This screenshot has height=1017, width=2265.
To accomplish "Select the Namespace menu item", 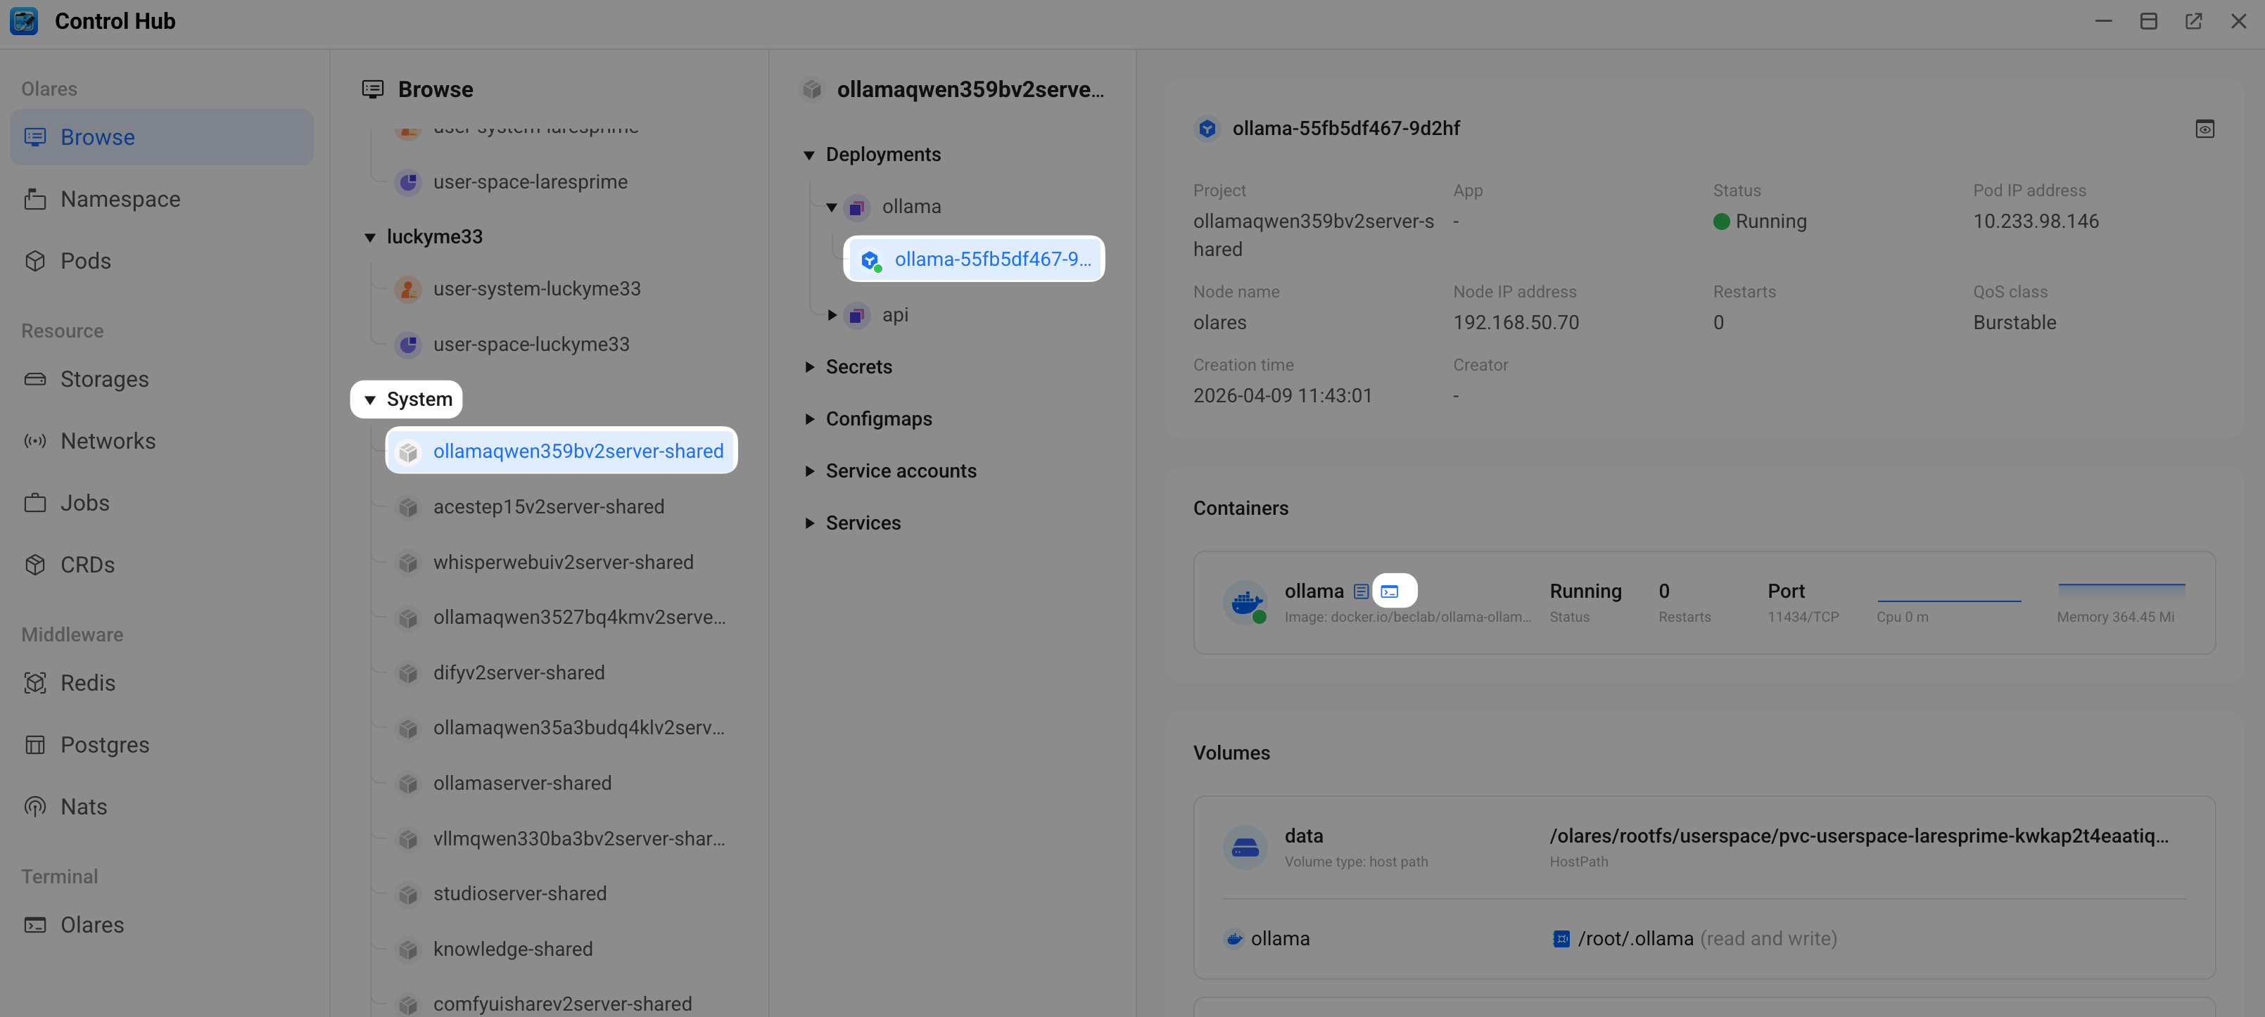I will pos(120,200).
